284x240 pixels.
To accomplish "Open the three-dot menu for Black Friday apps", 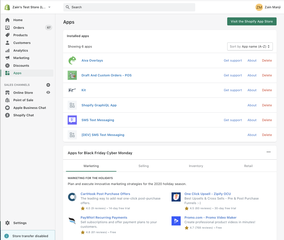I will 268,152.
